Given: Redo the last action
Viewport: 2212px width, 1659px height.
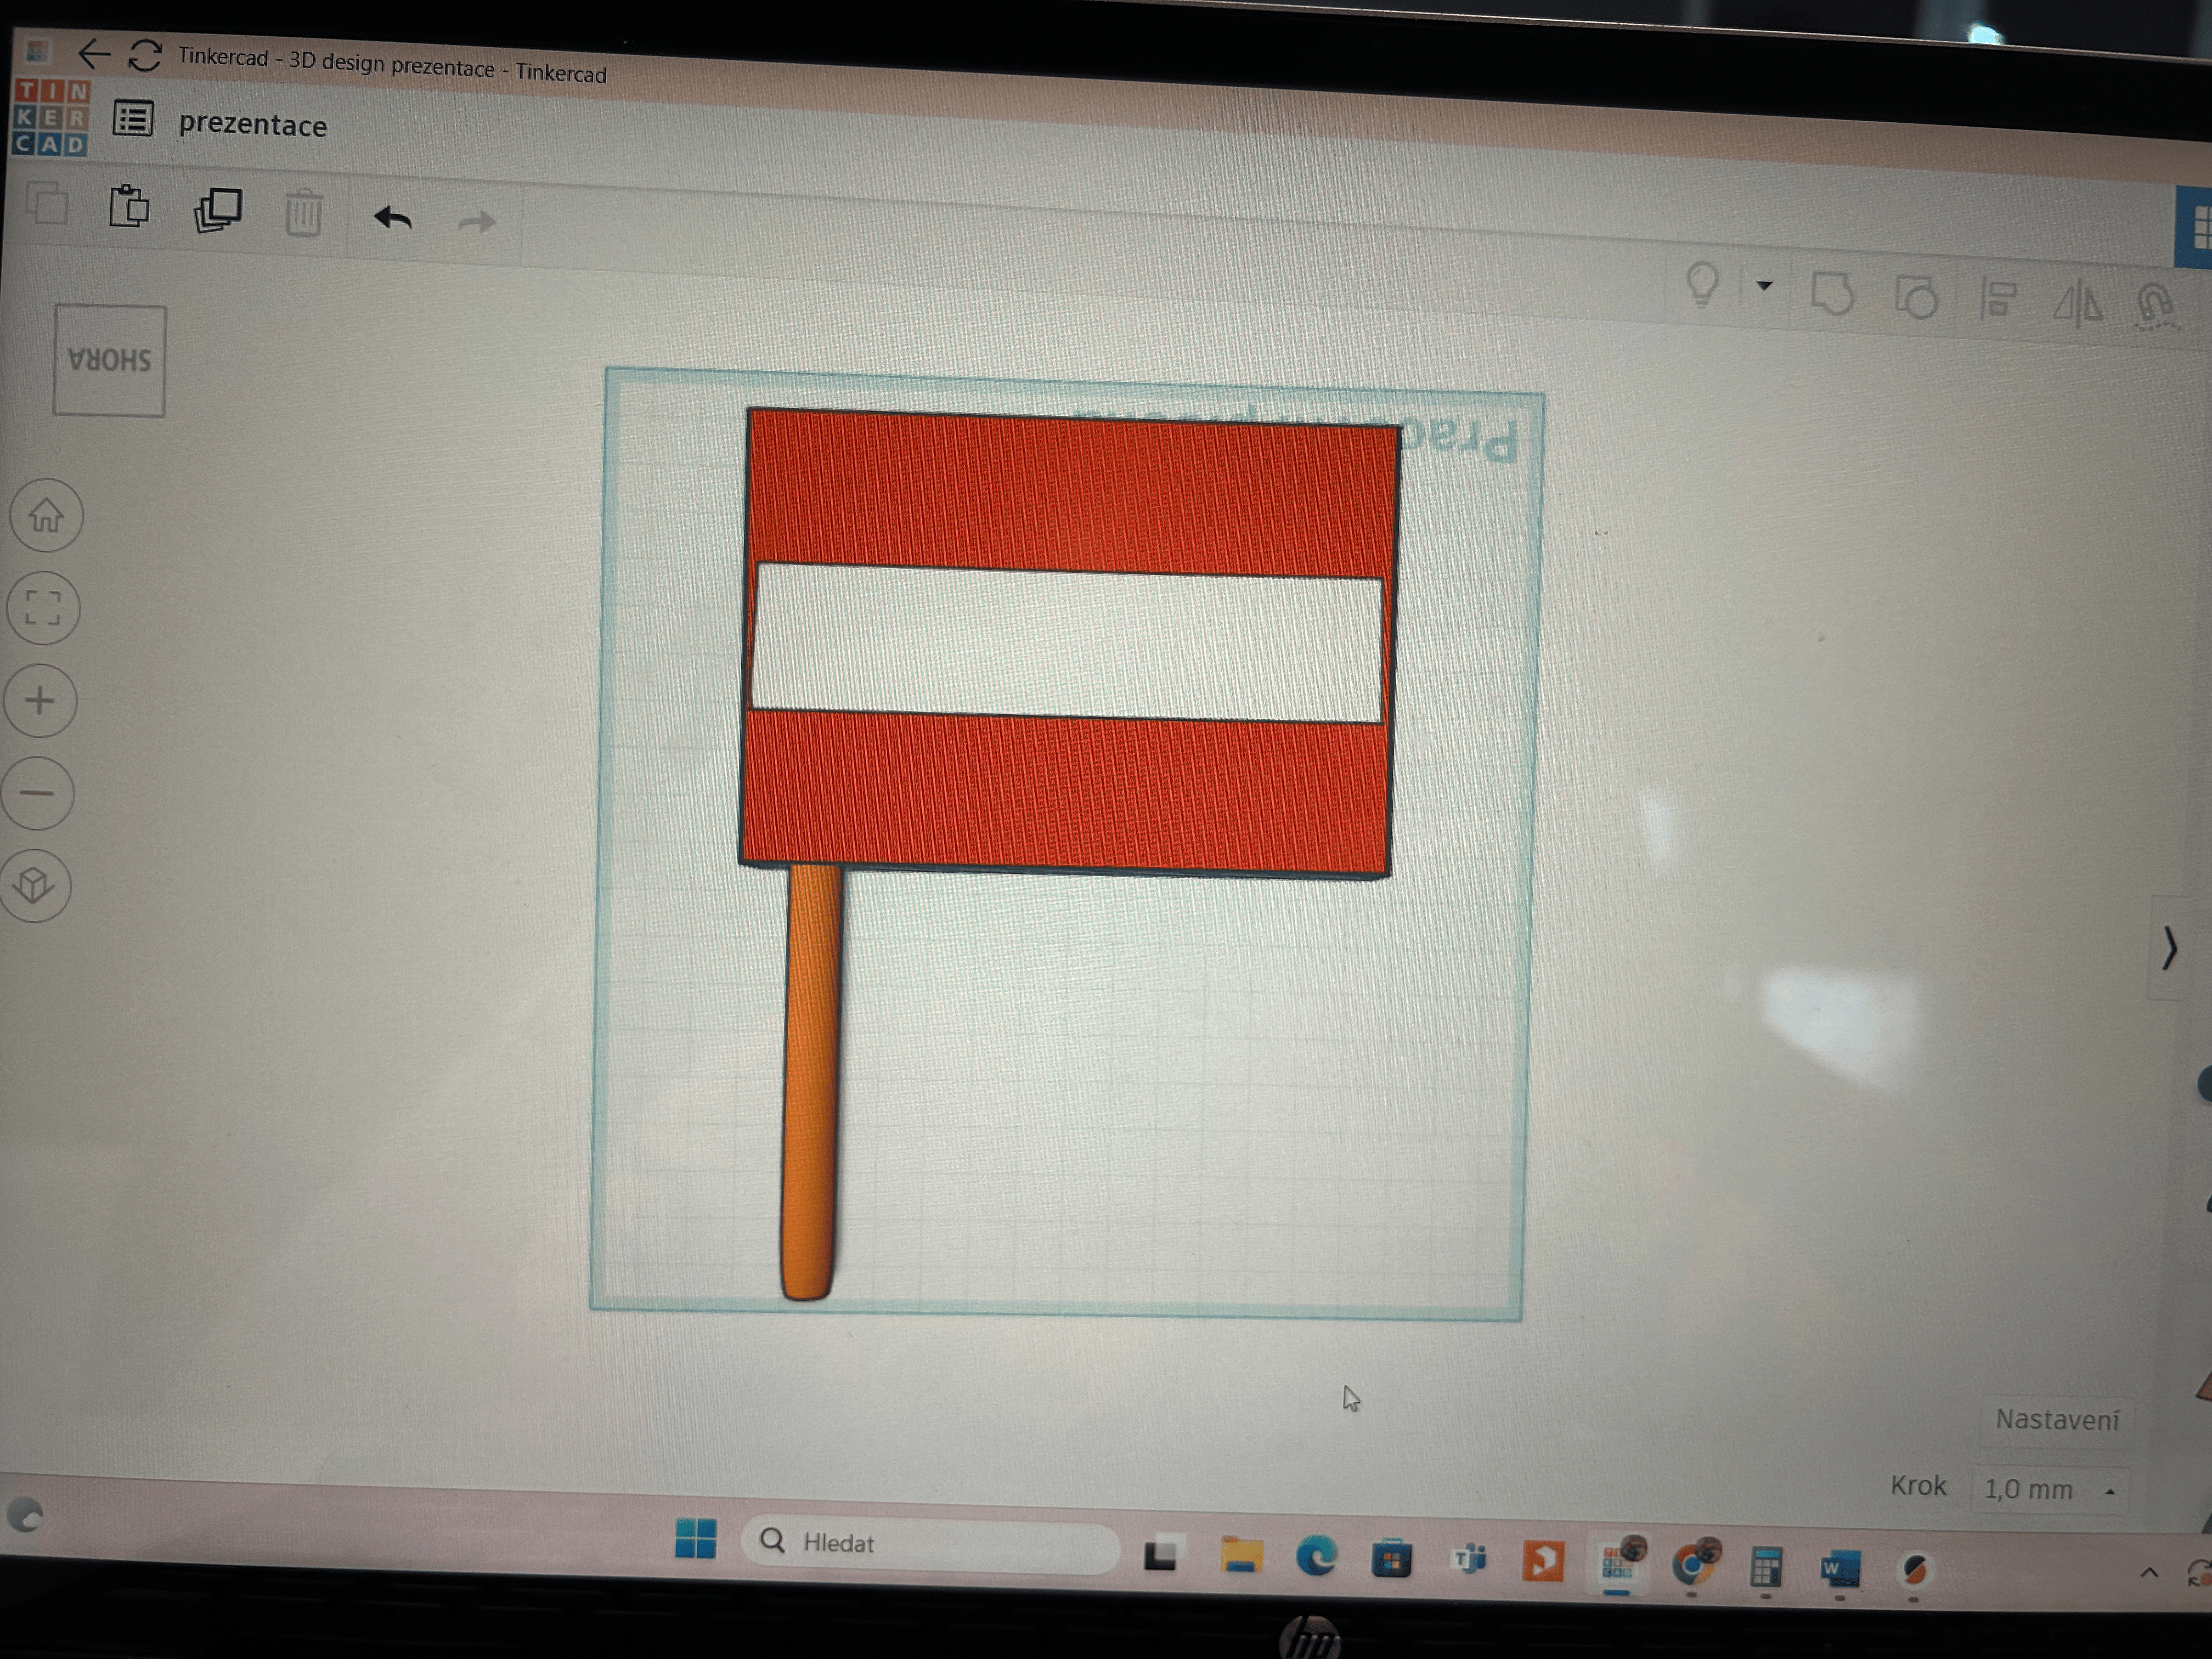Looking at the screenshot, I should 477,221.
